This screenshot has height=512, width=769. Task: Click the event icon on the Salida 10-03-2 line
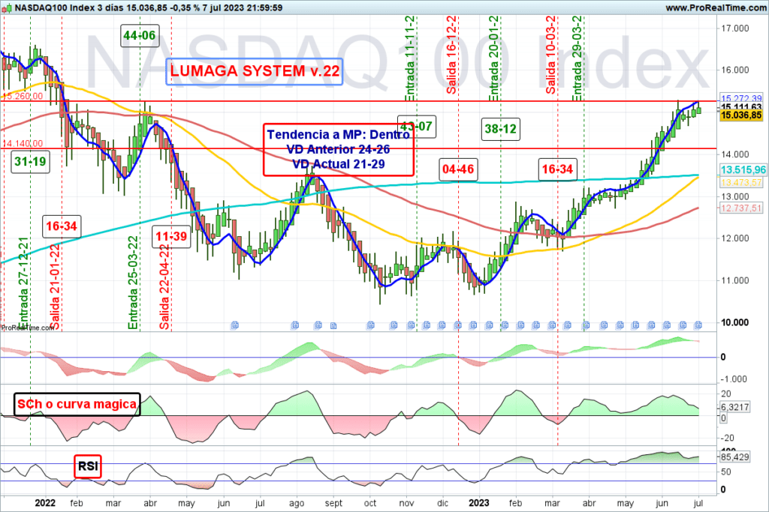552,325
